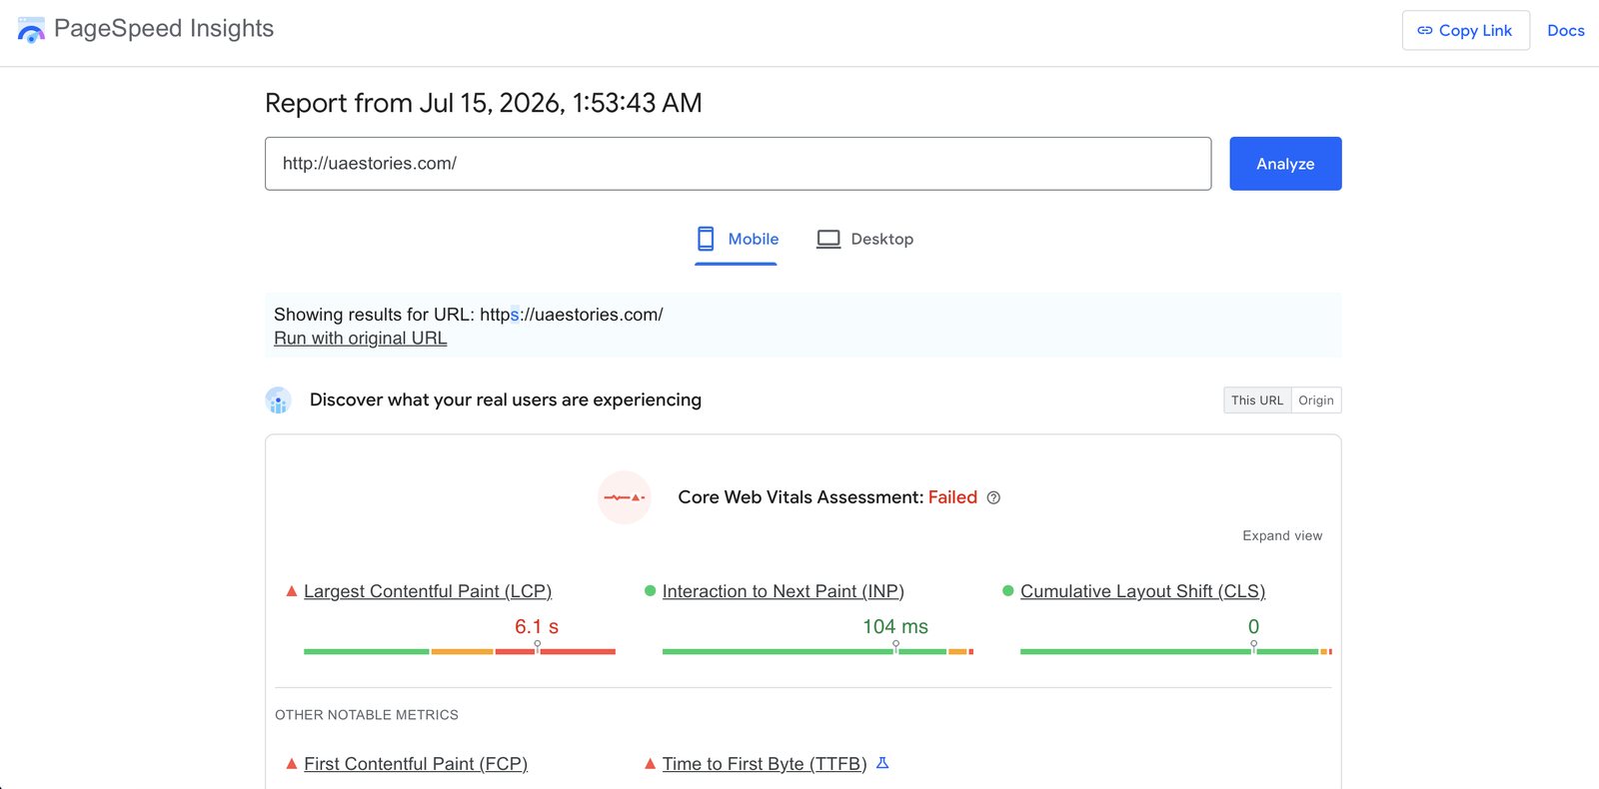This screenshot has width=1599, height=789.
Task: Click the Core Web Vitals failed pulse icon
Action: (625, 497)
